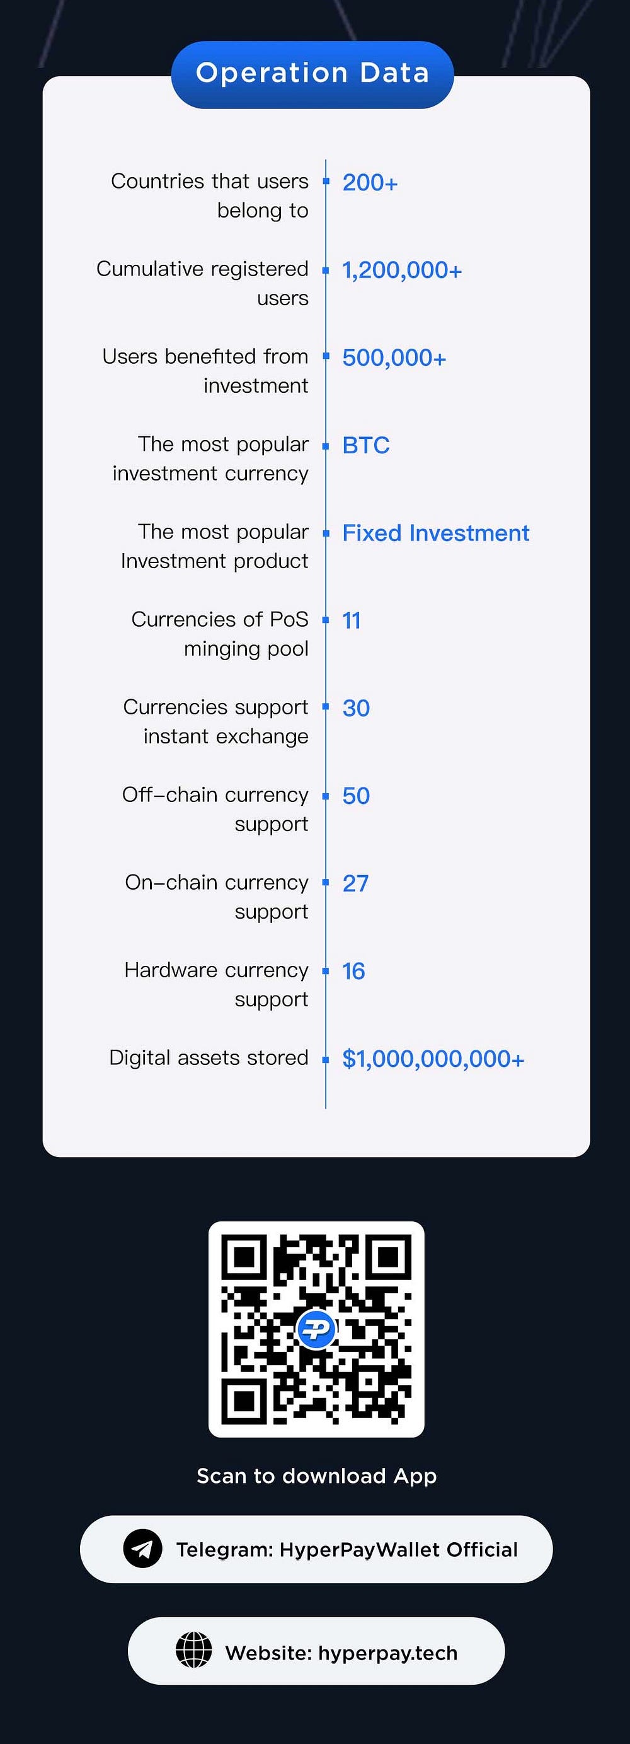Select the 500,000+ investment users value
630x1744 pixels.
(x=394, y=358)
